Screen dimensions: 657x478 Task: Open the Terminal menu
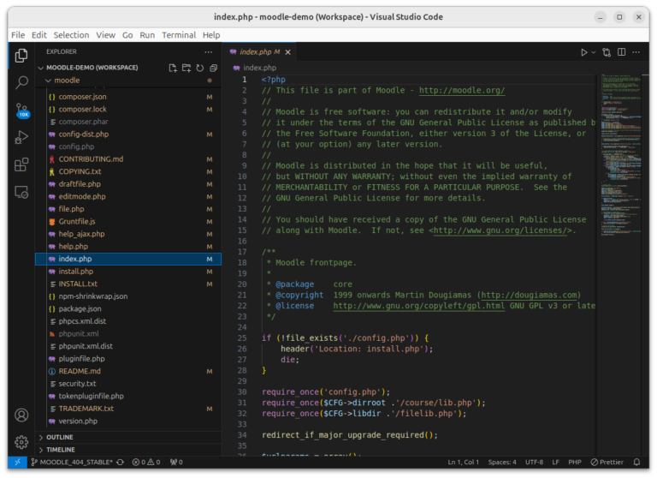pos(179,35)
